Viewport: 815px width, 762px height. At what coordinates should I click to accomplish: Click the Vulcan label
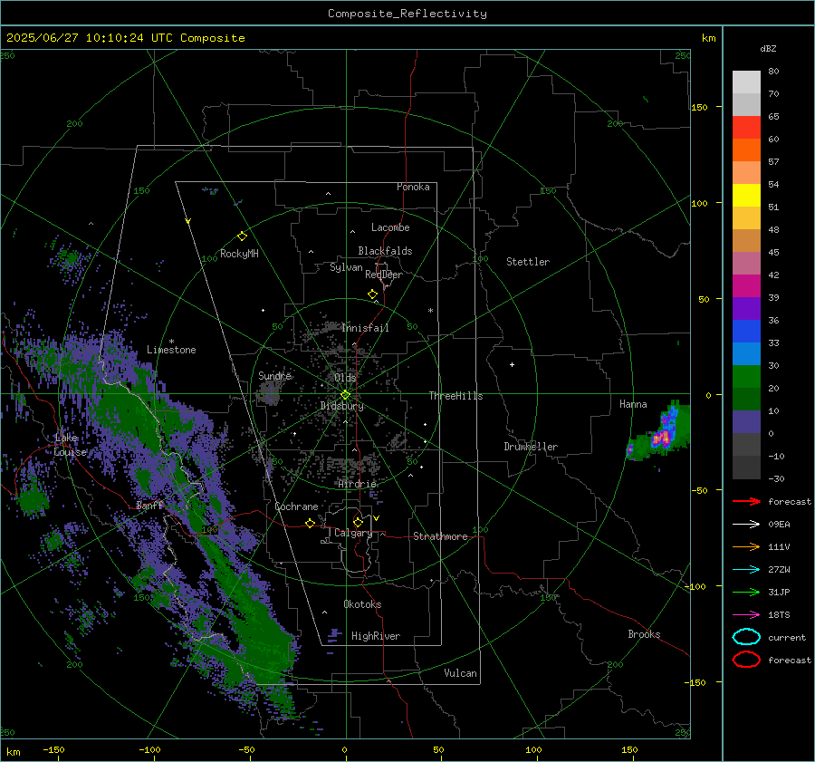tap(460, 673)
